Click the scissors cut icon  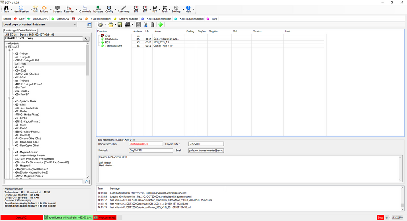(146, 25)
